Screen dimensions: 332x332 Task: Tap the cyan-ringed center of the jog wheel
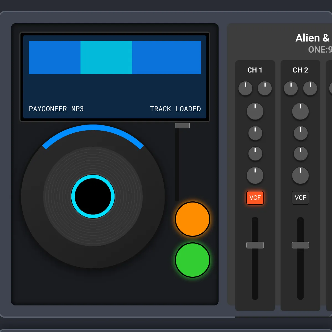(x=93, y=196)
